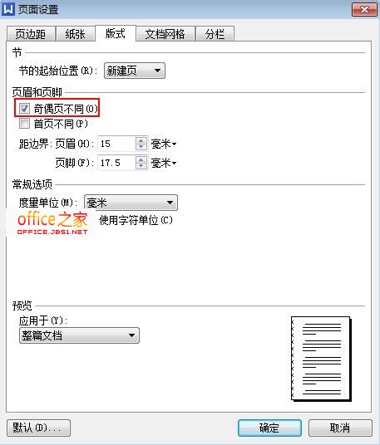The width and height of the screenshot is (380, 445).
Task: Click the page preview thumbnail
Action: click(321, 359)
